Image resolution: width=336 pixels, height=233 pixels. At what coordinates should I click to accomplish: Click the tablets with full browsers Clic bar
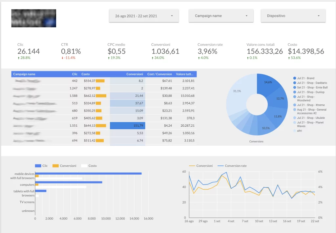(x=41, y=191)
